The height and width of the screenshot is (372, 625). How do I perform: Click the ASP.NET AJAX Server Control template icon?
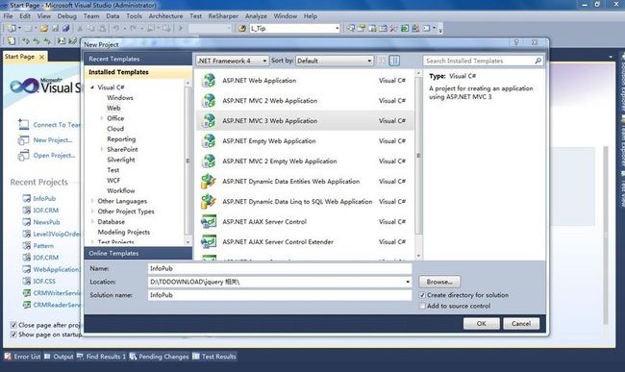[209, 221]
